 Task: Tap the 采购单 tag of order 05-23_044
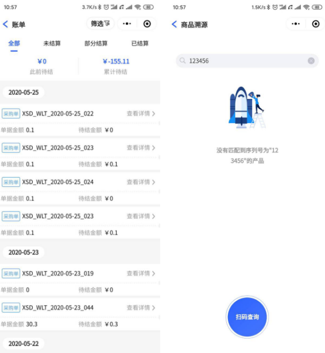click(11, 308)
